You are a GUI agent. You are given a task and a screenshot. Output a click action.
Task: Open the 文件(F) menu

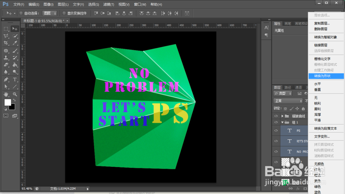19,4
